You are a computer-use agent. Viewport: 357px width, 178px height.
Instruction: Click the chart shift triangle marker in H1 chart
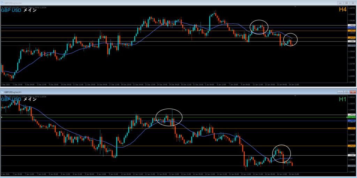point(295,96)
